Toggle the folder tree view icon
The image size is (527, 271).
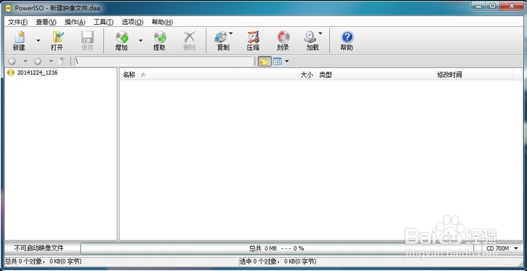pyautogui.click(x=265, y=61)
